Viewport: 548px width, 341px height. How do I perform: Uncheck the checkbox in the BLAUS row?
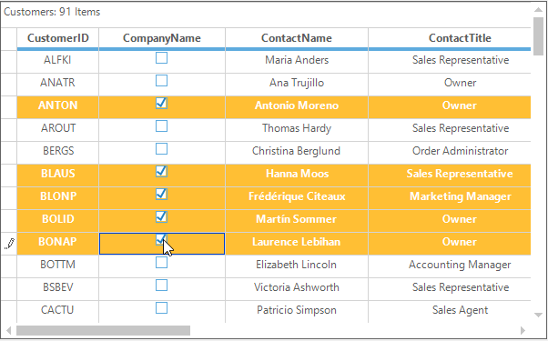tap(161, 172)
